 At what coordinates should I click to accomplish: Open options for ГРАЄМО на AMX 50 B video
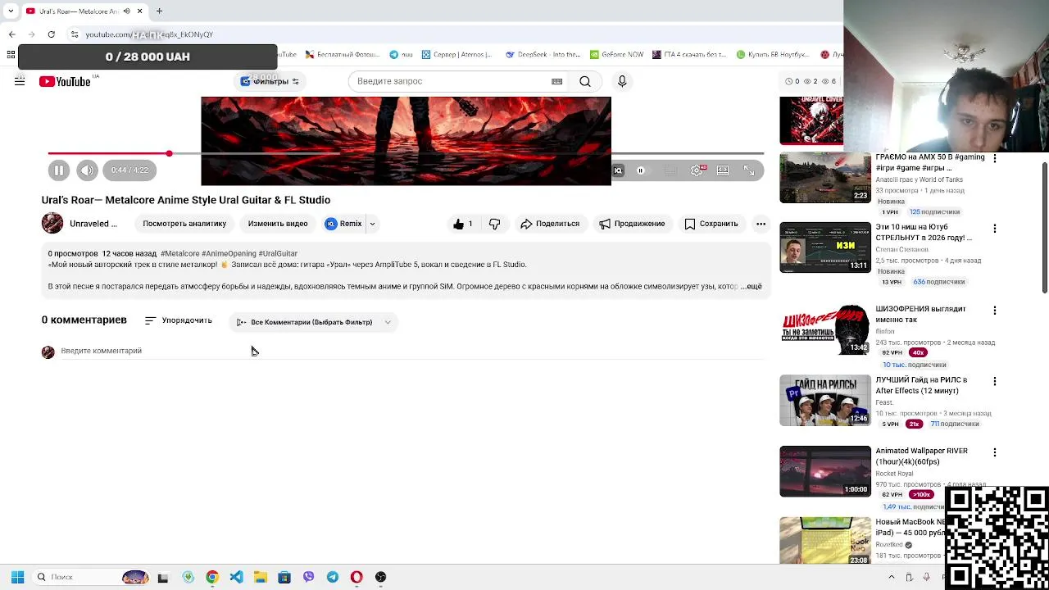(x=995, y=157)
